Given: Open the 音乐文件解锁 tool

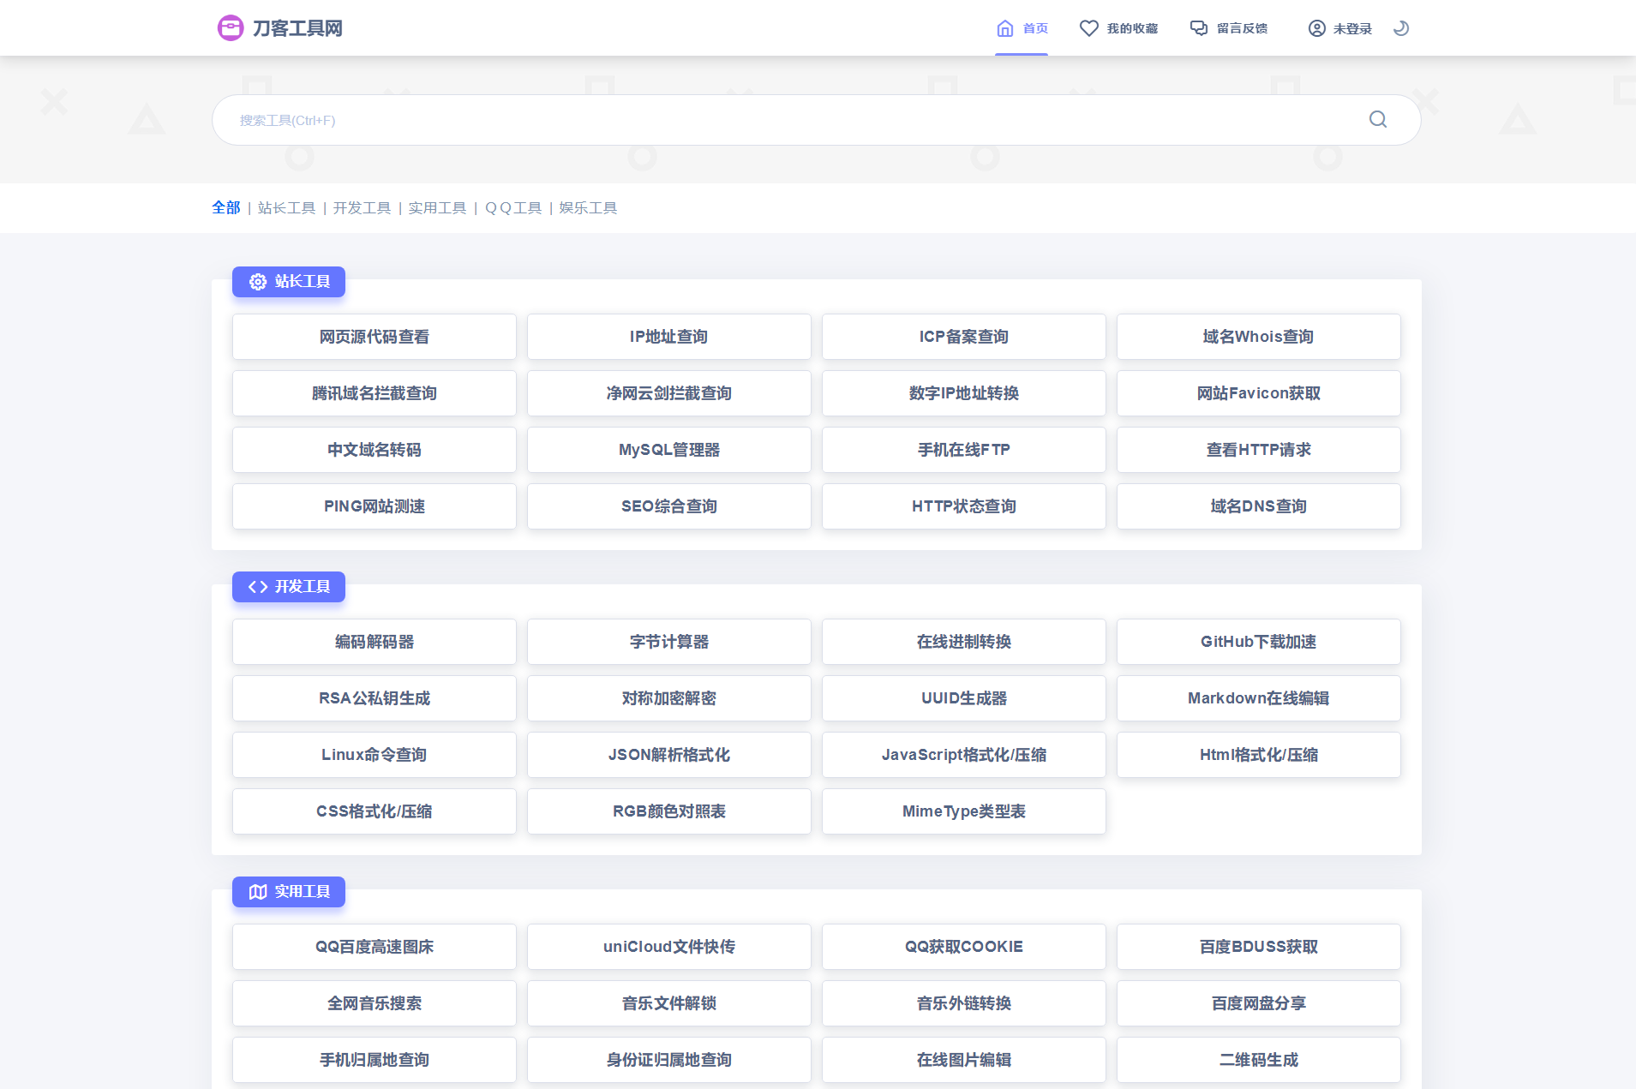Looking at the screenshot, I should coord(669,1003).
